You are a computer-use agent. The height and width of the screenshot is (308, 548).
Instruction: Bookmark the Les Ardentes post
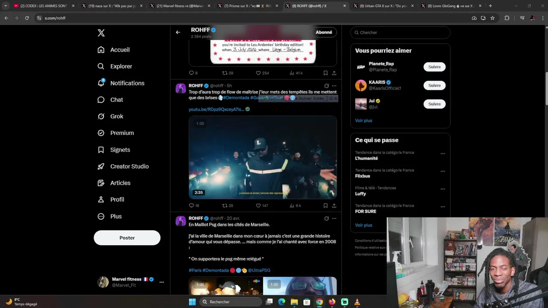point(325,73)
